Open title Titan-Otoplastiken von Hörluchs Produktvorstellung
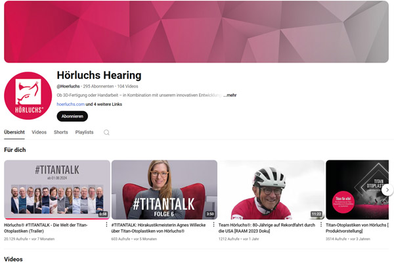 click(357, 228)
